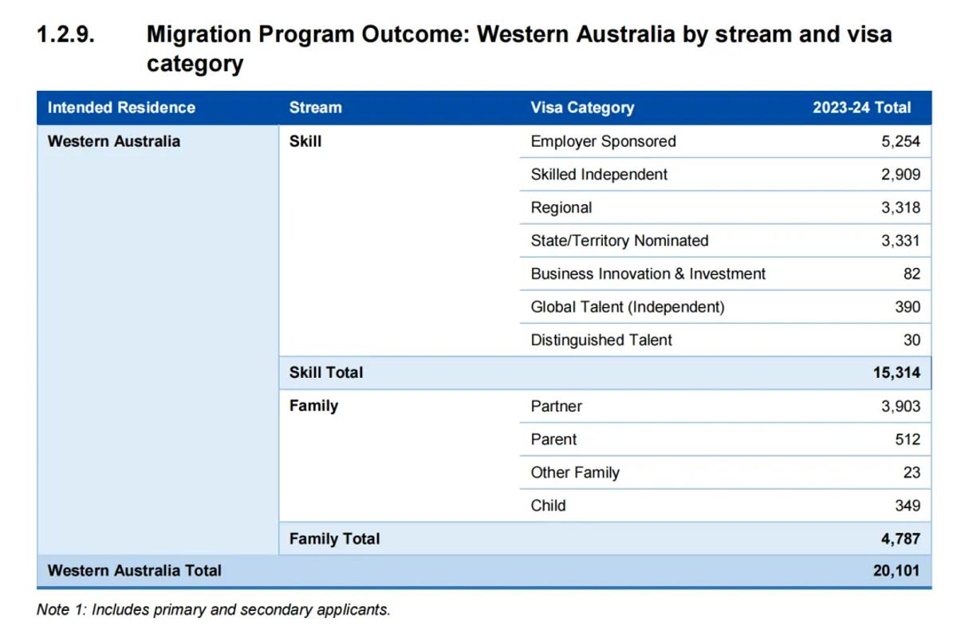
Task: Click the 'Employer Sponsored' visa category
Action: click(x=603, y=141)
